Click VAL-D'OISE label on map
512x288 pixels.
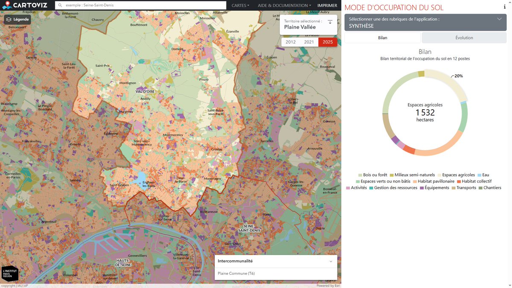[145, 91]
